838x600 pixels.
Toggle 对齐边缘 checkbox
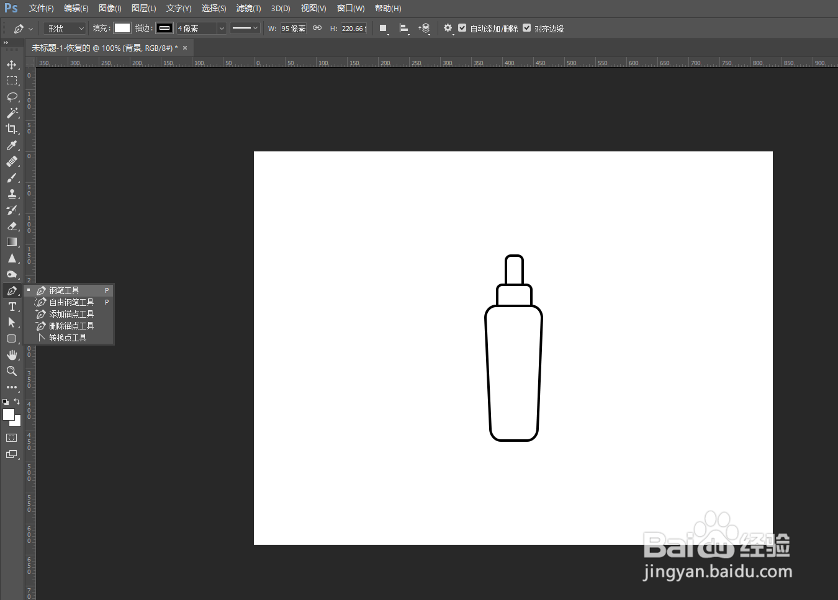coord(527,28)
